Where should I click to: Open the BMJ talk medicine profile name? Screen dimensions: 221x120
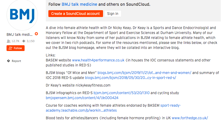click(20, 34)
